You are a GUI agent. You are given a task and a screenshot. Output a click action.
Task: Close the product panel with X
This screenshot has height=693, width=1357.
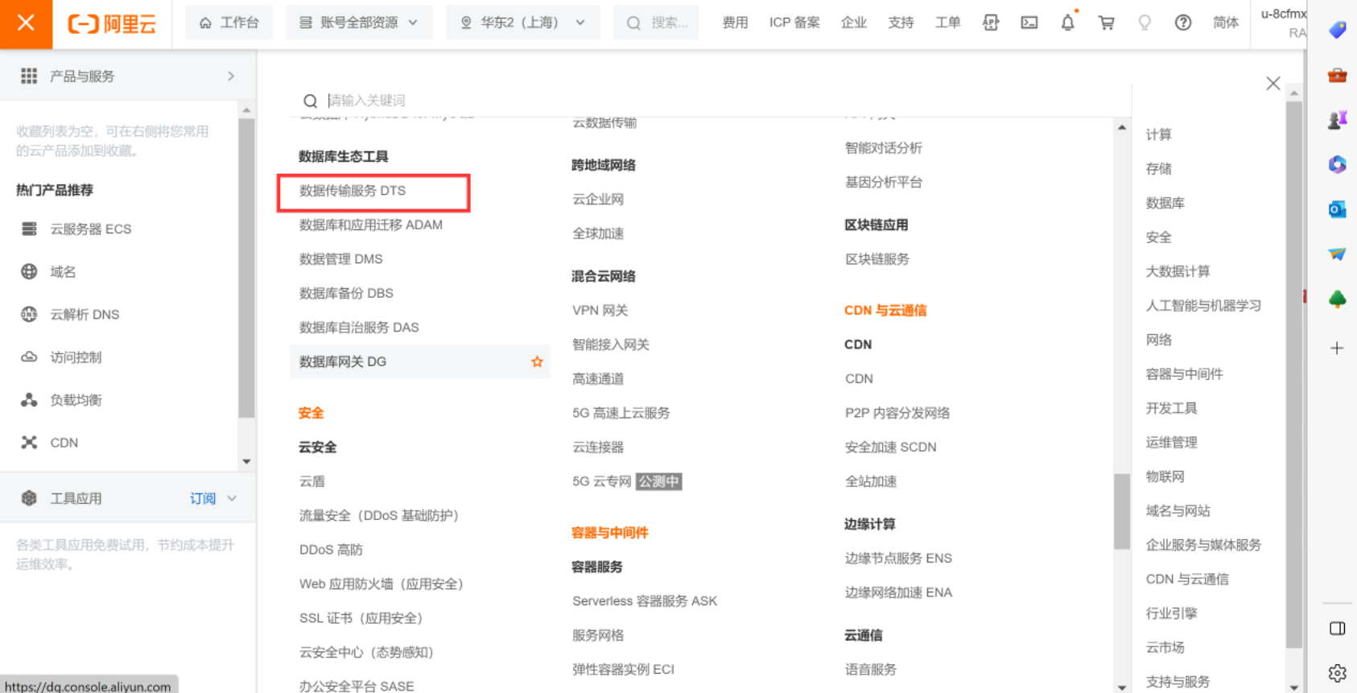click(x=1272, y=83)
